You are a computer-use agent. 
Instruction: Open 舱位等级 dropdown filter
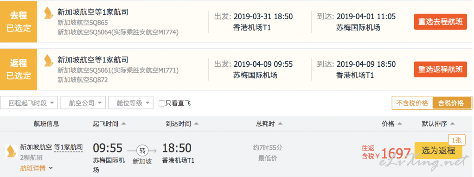point(131,103)
